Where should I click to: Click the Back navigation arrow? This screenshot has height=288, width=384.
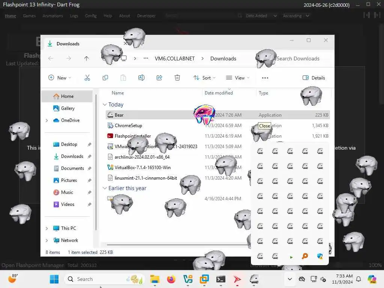(51, 58)
